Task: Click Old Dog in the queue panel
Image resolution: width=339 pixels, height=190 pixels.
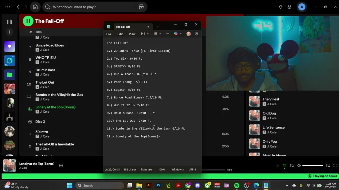Action: [269, 113]
